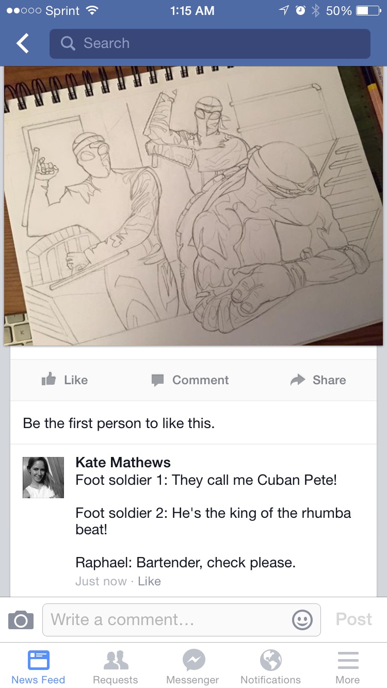Open the camera to attach a photo

tap(21, 619)
